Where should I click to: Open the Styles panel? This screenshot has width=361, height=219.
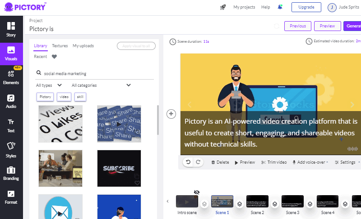(x=11, y=150)
